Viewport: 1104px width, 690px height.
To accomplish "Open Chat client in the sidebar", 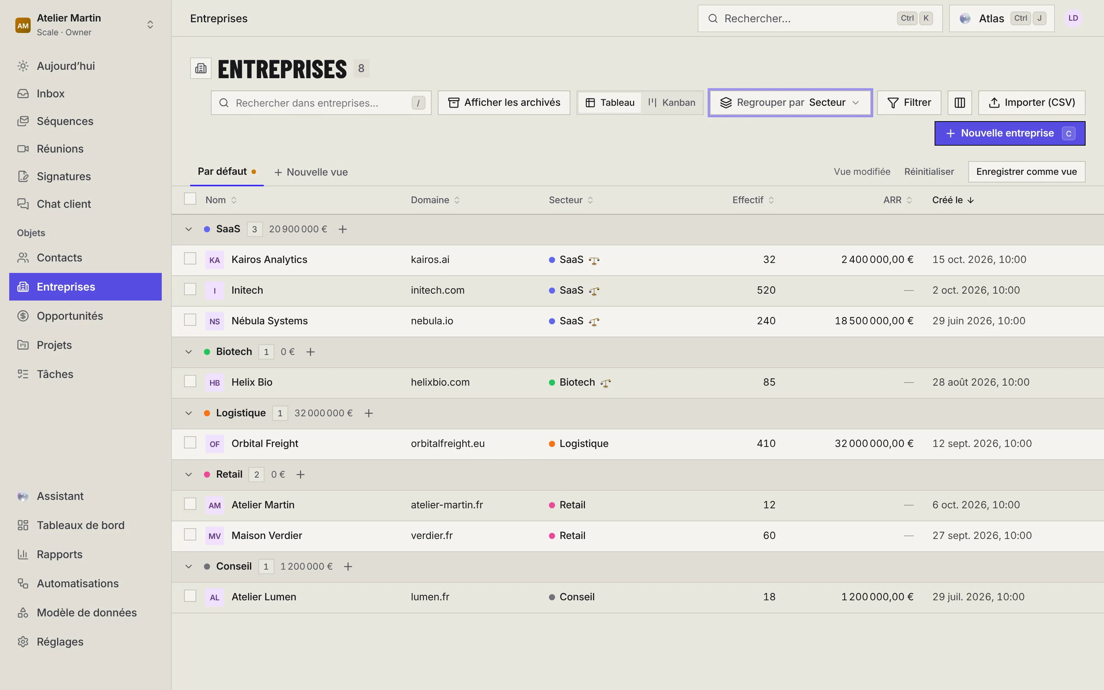I will point(85,204).
